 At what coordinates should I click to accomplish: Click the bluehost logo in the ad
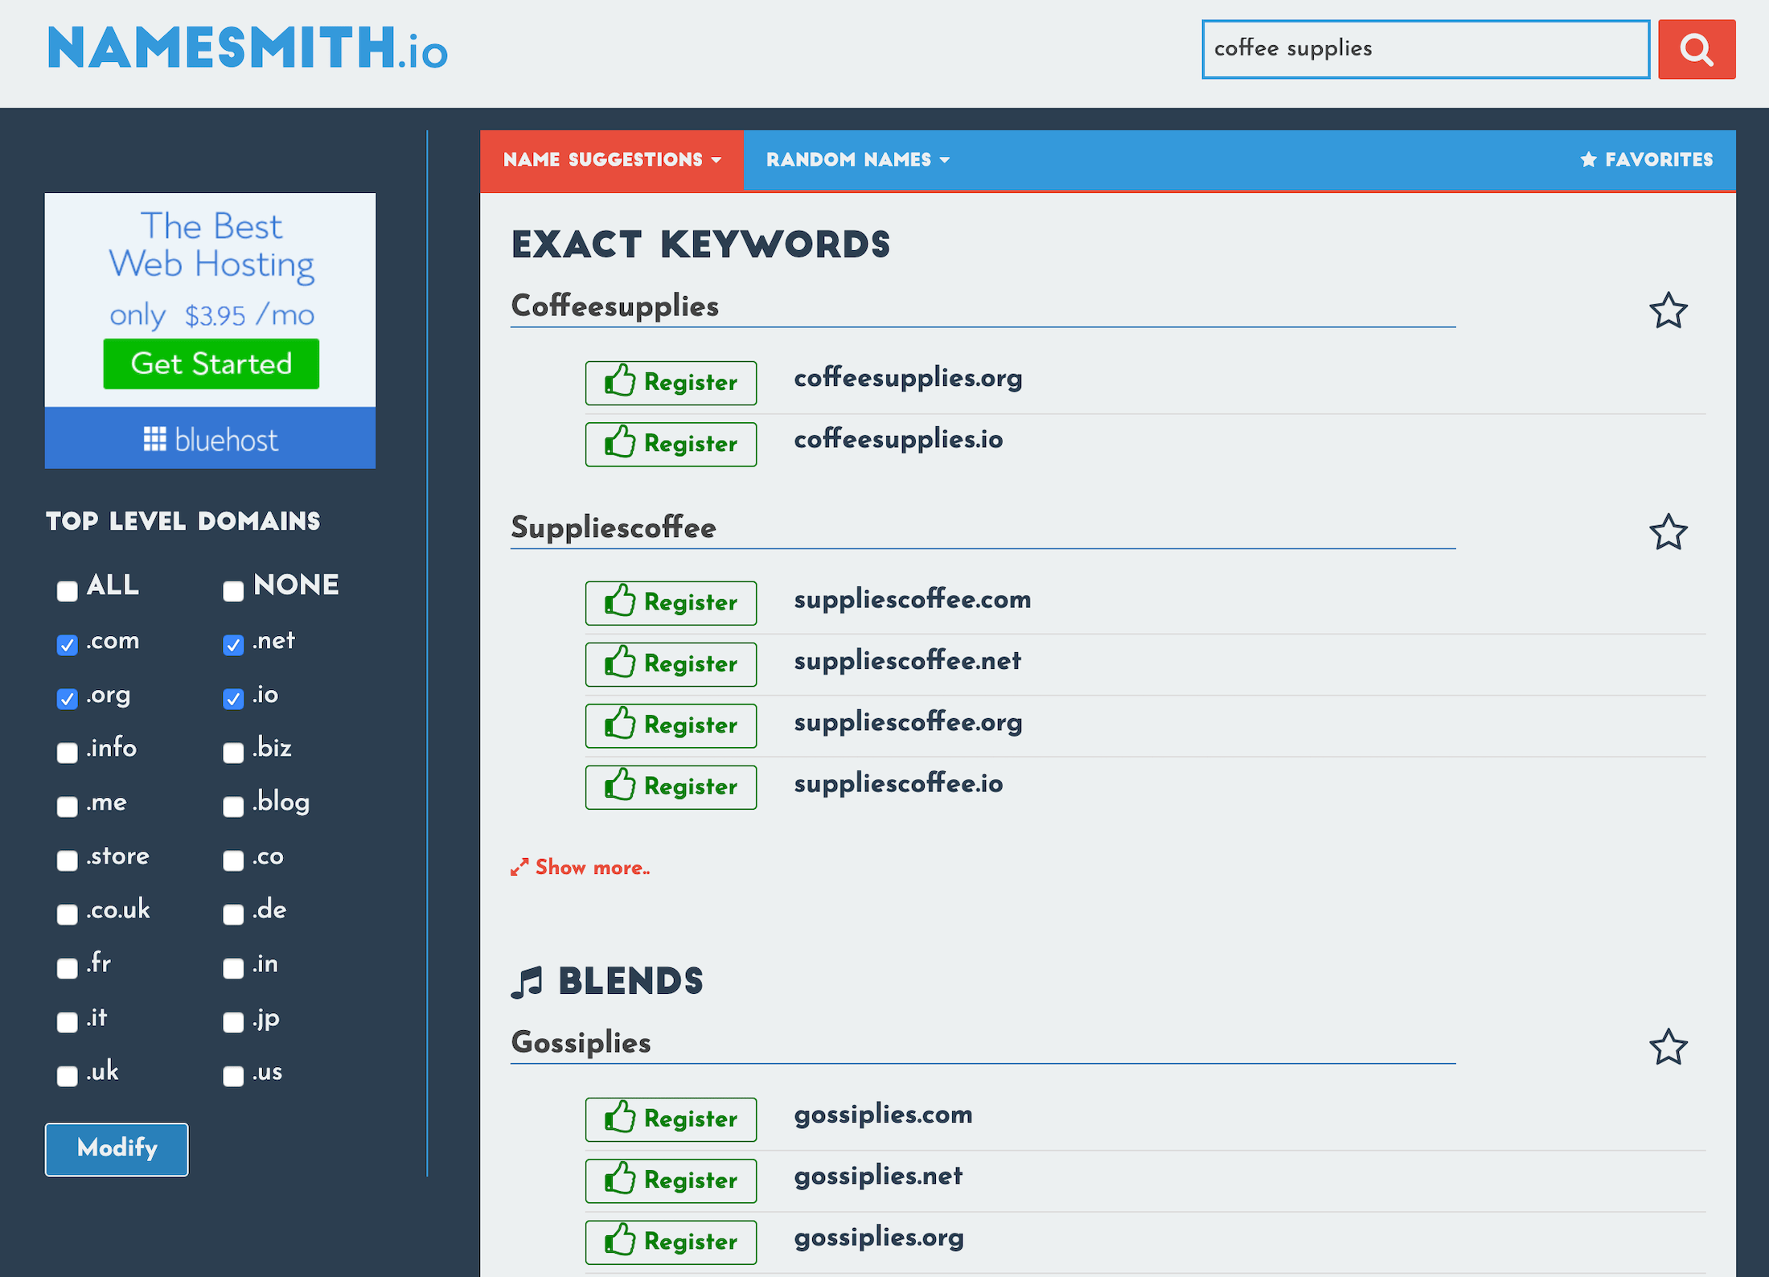point(211,438)
